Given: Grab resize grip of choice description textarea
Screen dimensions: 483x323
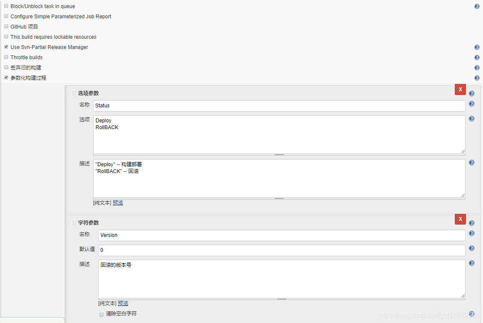Looking at the screenshot, I should (463, 195).
